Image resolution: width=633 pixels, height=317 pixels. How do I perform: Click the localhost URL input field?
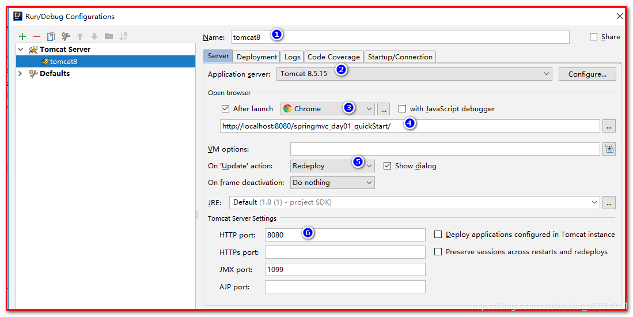[410, 126]
